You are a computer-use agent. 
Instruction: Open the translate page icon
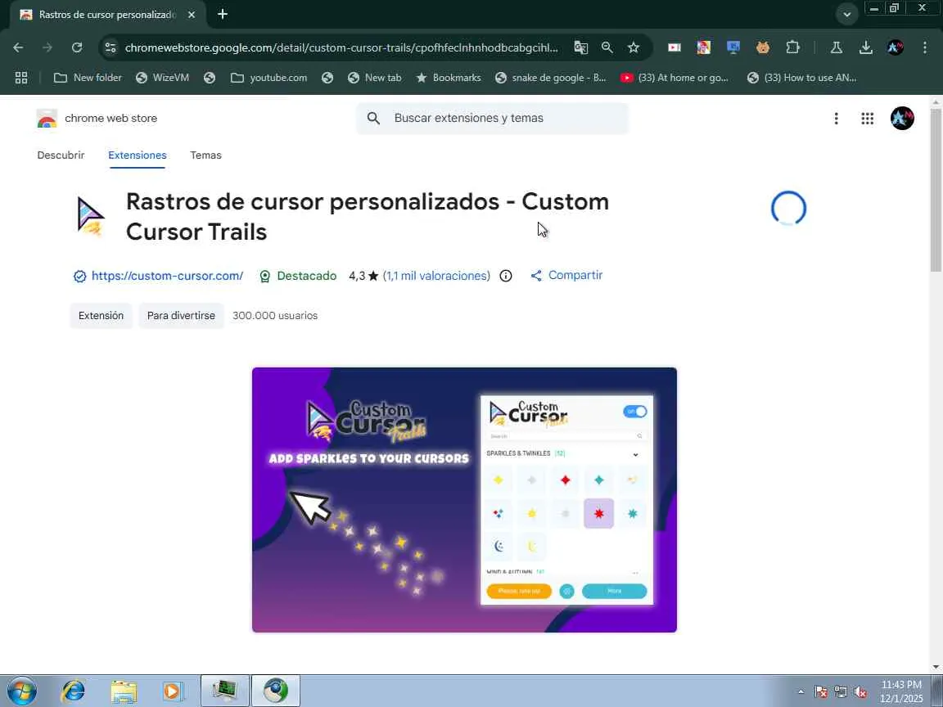coord(580,47)
